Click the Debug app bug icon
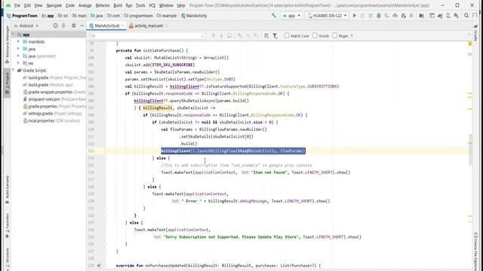483x271 pixels. tap(379, 15)
